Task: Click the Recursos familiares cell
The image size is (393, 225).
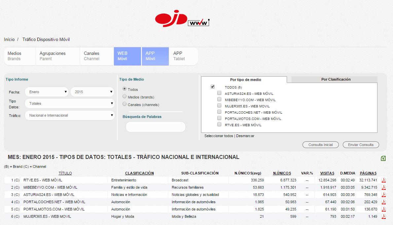Action: (x=188, y=187)
